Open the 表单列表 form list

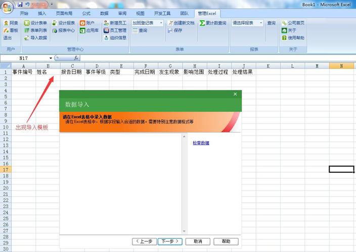[x=35, y=30]
